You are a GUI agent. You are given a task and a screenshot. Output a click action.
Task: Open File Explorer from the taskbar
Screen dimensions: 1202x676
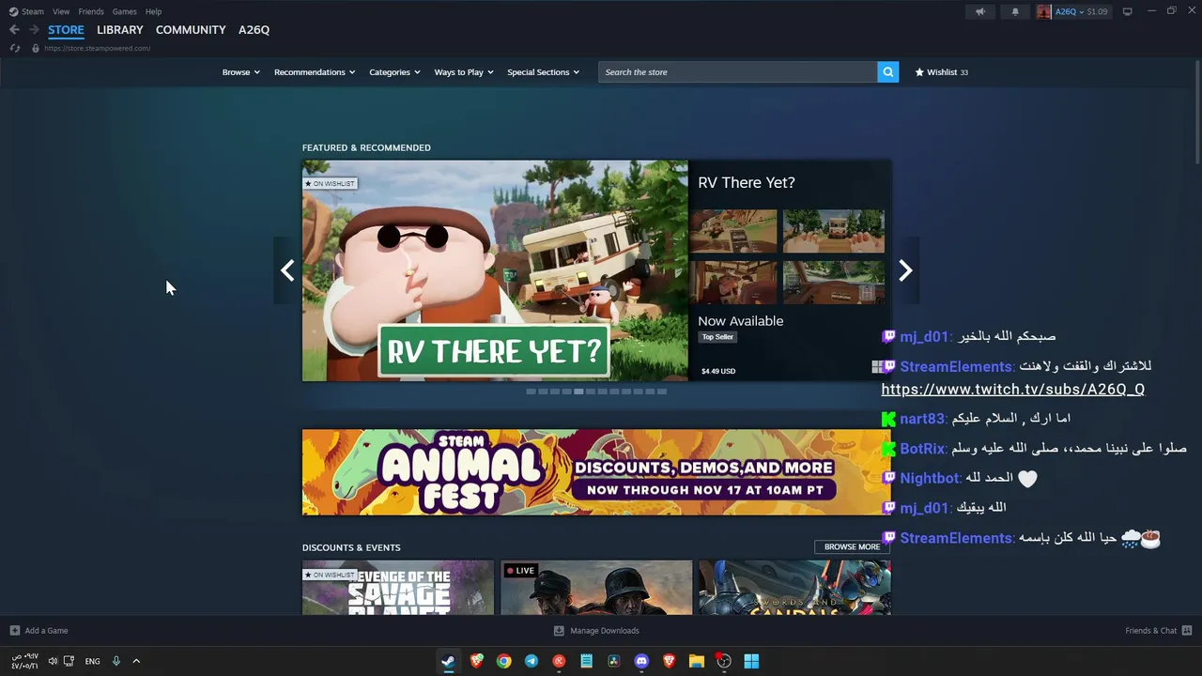[697, 661]
